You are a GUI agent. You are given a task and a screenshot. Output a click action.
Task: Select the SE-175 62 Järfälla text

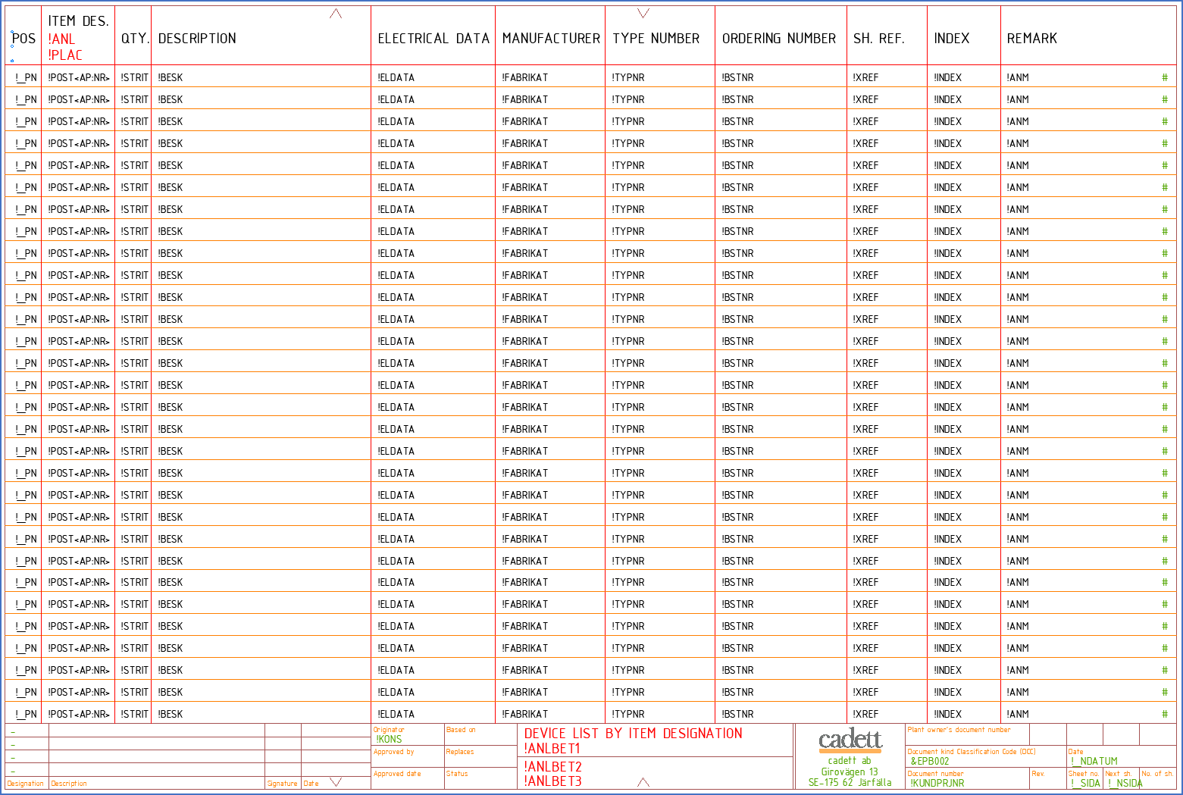coord(850,783)
